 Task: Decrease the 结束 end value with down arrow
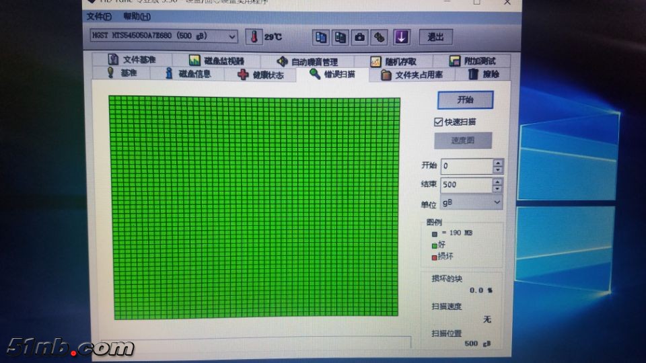point(498,188)
